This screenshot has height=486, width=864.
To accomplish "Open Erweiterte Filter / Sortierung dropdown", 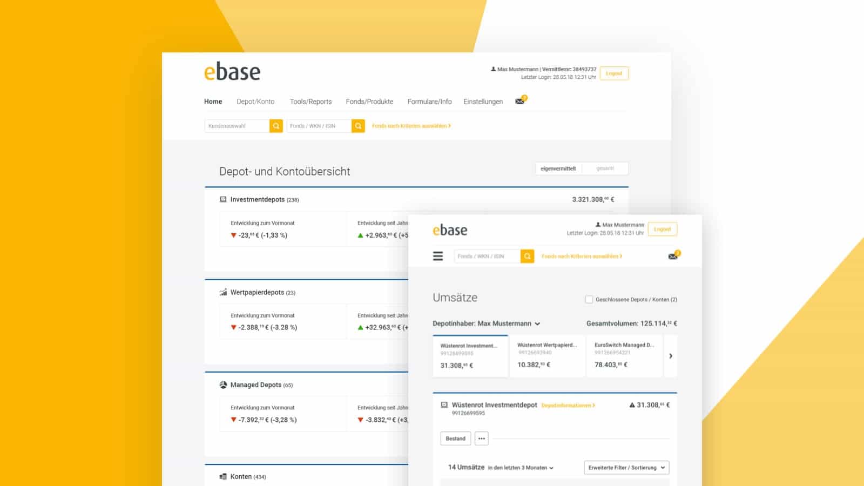I will click(x=627, y=468).
